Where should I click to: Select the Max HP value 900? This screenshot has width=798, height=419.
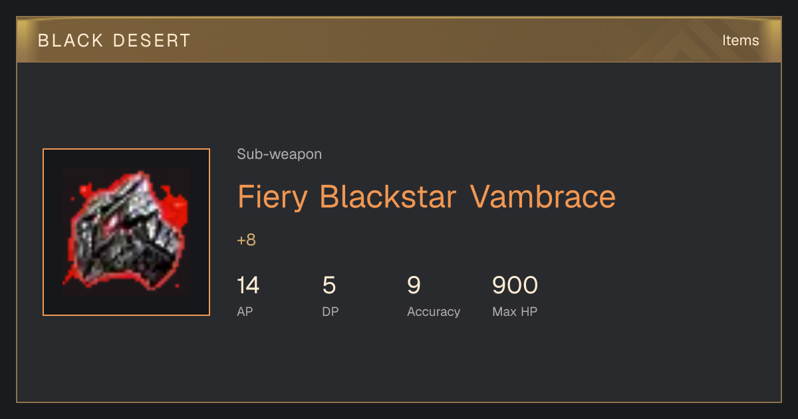515,285
